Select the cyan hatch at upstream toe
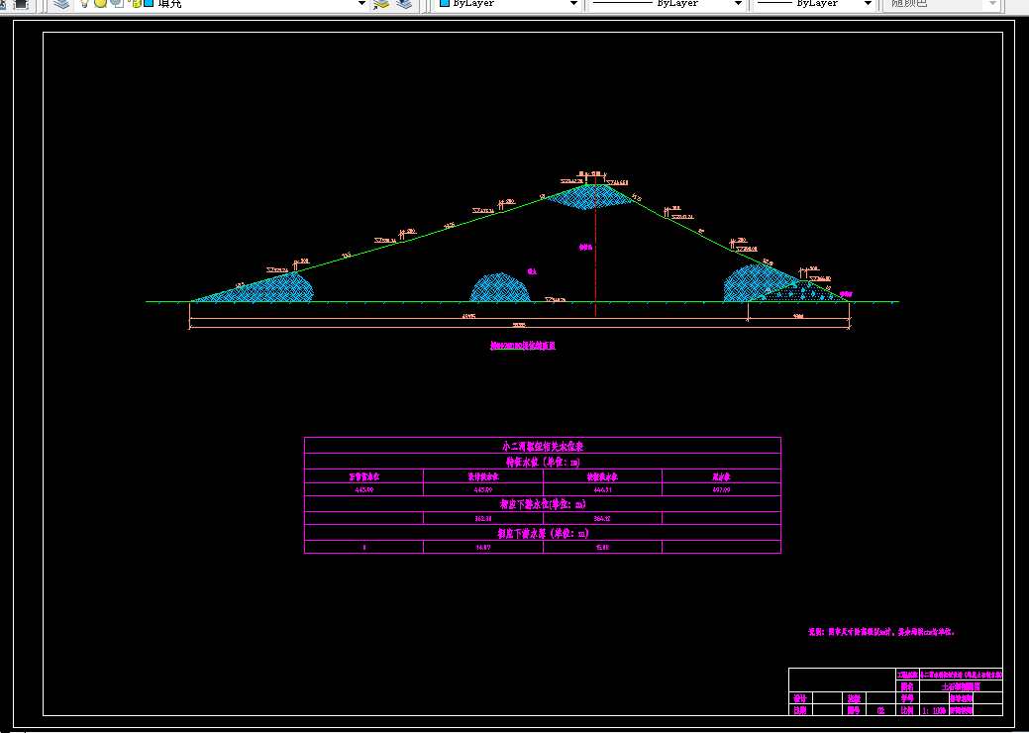Screen dimensions: 1029x733 click(262, 288)
